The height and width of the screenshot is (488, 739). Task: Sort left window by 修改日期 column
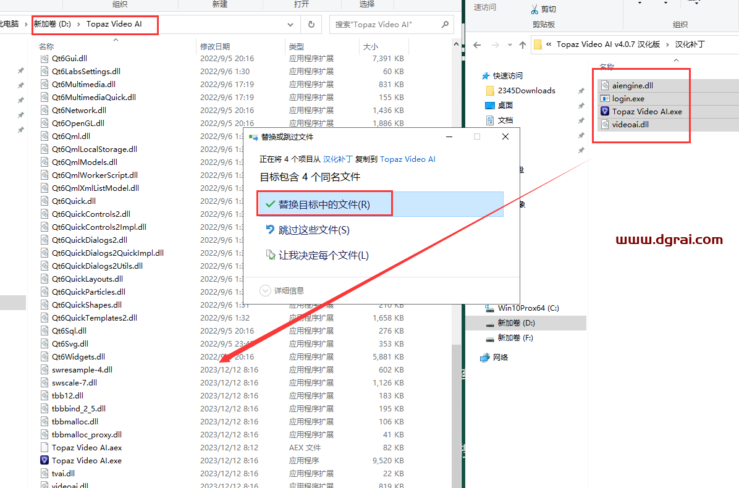pyautogui.click(x=215, y=46)
